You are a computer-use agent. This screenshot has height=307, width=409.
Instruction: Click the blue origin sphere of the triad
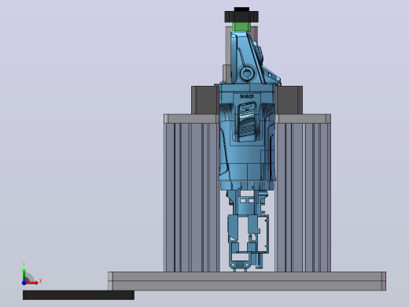point(24,283)
